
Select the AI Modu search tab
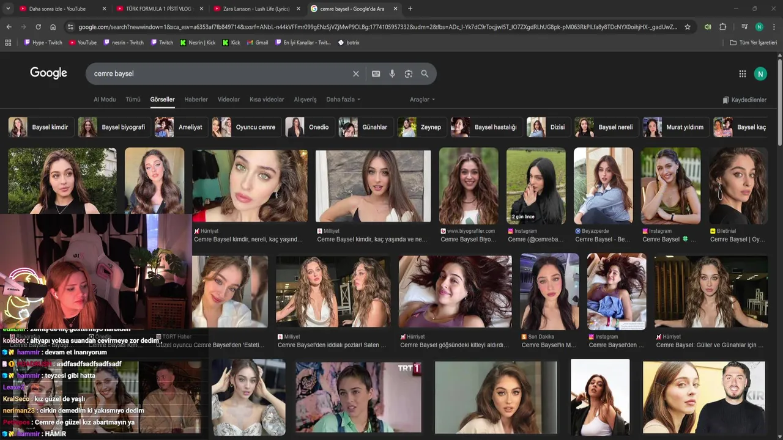pos(105,100)
